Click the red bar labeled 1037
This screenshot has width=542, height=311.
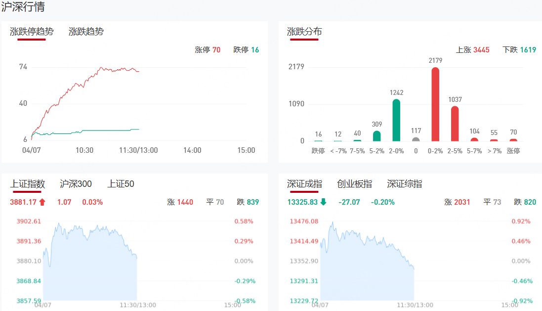pos(455,124)
